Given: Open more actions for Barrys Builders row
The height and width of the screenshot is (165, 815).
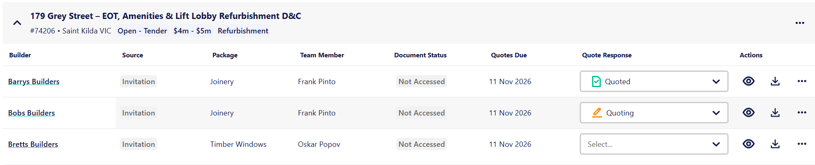Looking at the screenshot, I should 802,81.
